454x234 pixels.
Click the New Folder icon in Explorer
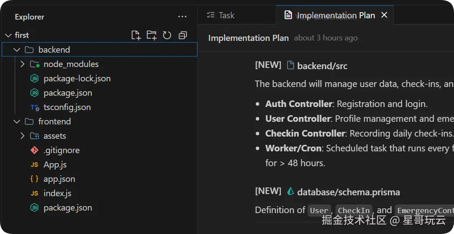pos(151,35)
